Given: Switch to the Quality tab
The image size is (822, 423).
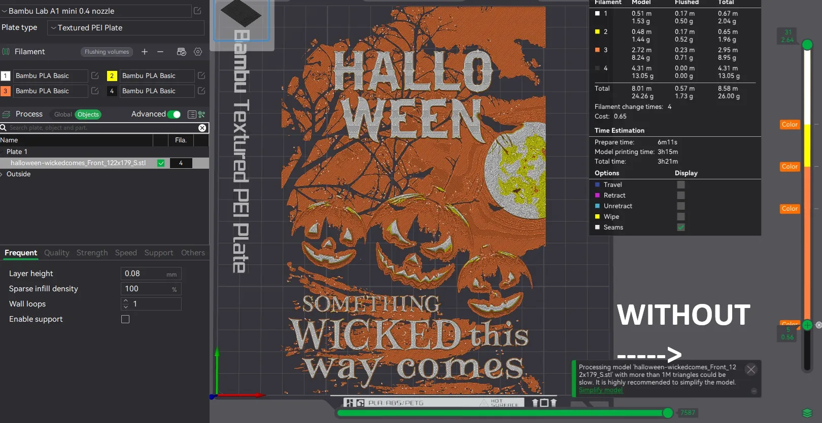Looking at the screenshot, I should [57, 253].
